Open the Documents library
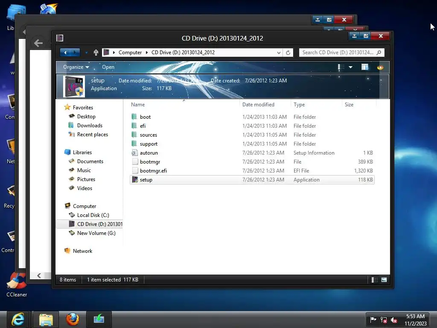 [x=90, y=161]
